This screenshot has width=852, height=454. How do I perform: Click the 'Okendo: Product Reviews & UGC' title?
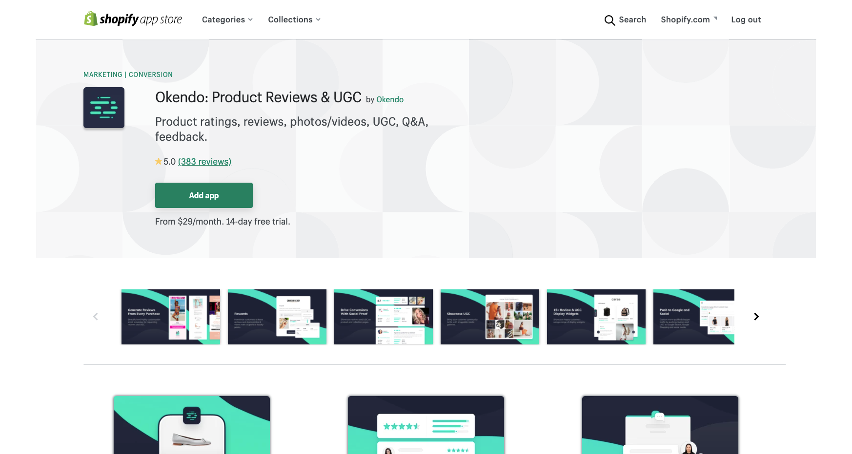pyautogui.click(x=259, y=97)
